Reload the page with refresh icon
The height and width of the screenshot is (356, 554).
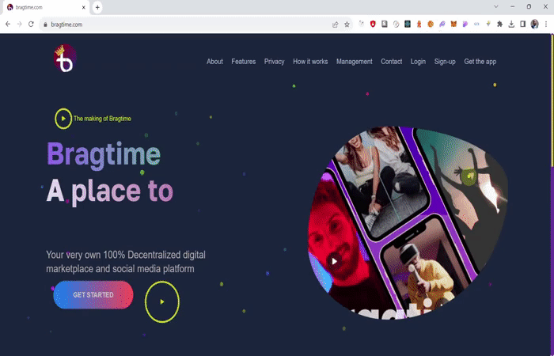[31, 24]
